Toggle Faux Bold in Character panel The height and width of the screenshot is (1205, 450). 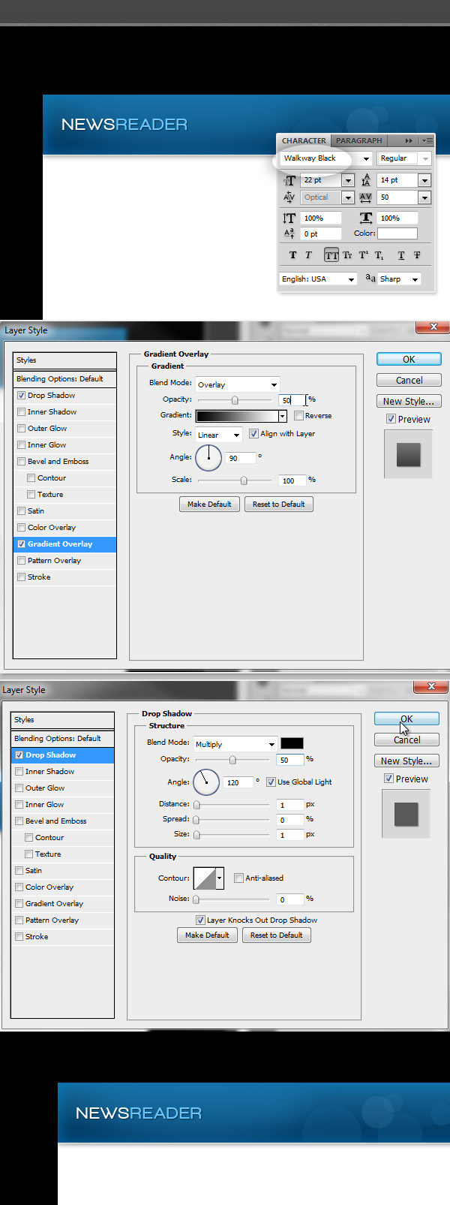tap(292, 255)
